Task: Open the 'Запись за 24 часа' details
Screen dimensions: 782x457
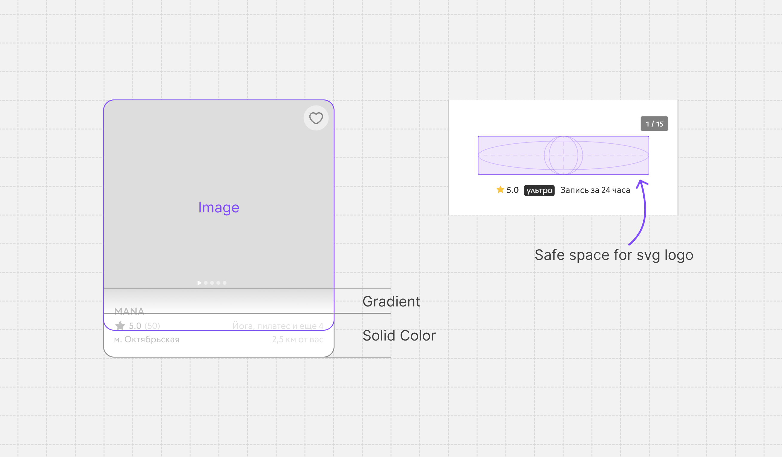Action: [595, 190]
